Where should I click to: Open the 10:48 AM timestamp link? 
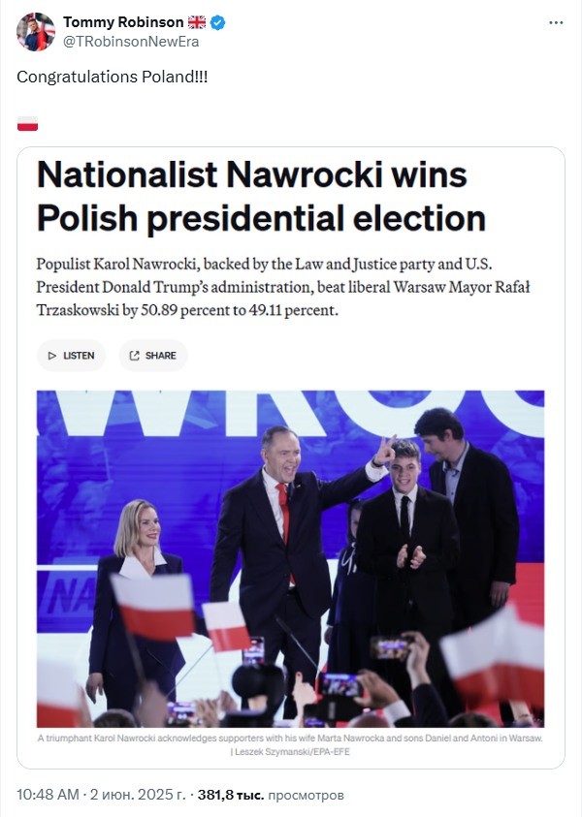(x=48, y=795)
